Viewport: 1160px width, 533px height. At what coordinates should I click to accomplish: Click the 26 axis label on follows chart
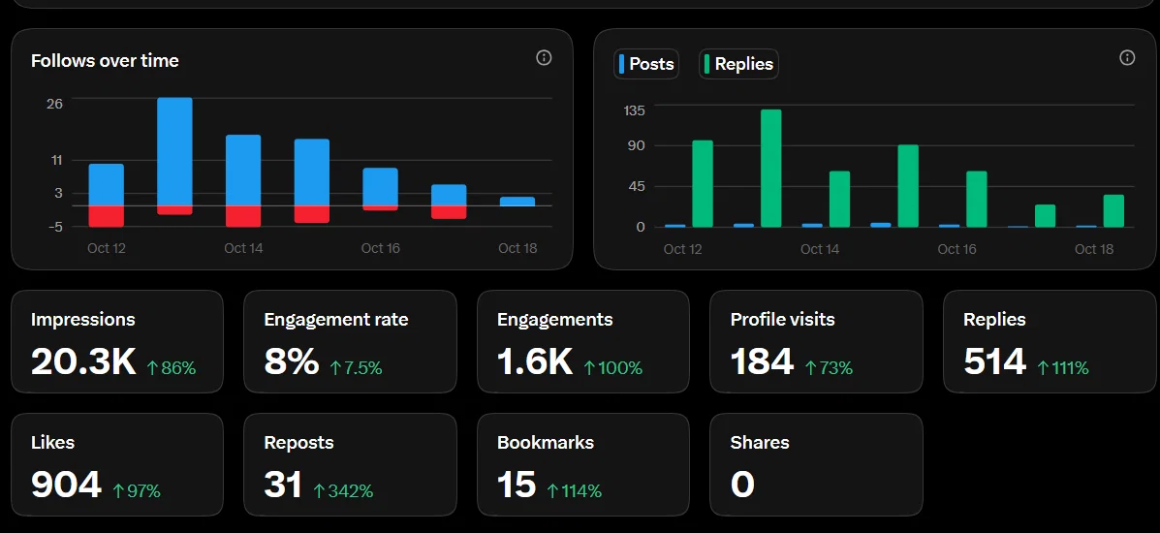(54, 104)
